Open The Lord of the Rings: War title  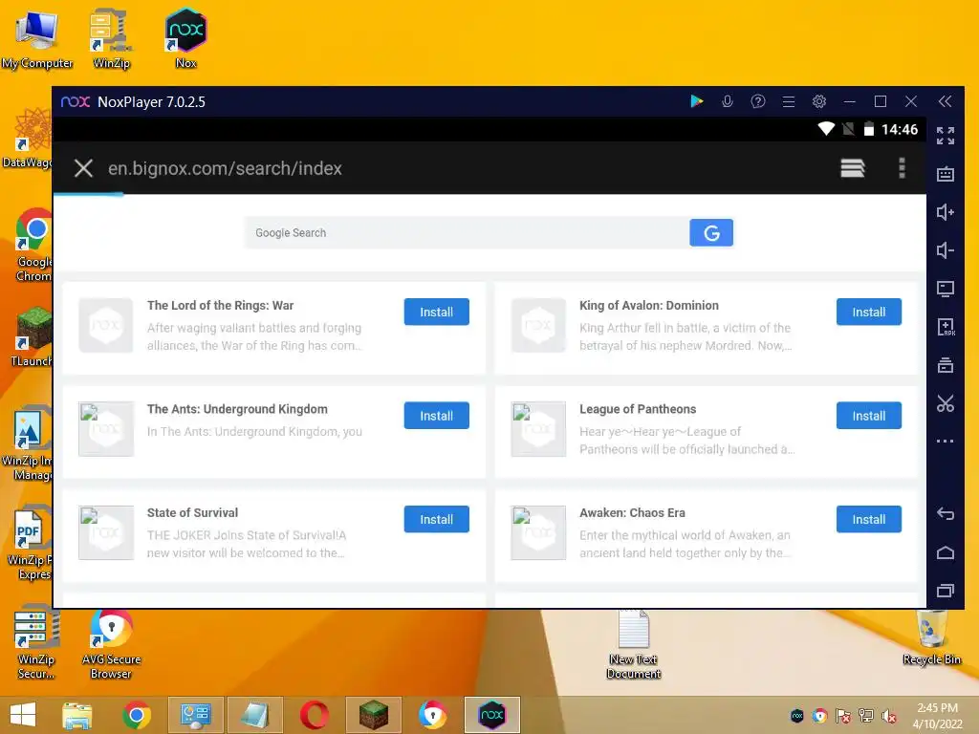(221, 305)
